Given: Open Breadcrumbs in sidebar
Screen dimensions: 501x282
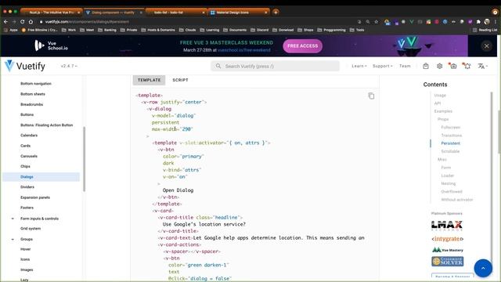Looking at the screenshot, I should click(x=31, y=104).
